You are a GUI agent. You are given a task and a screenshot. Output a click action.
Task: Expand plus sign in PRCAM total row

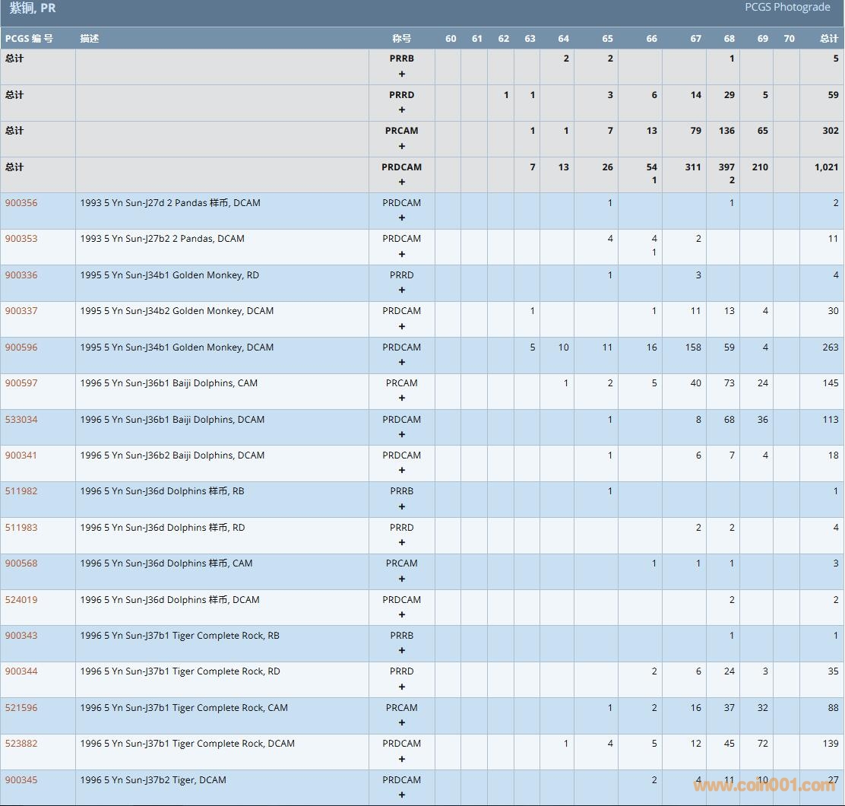(402, 146)
